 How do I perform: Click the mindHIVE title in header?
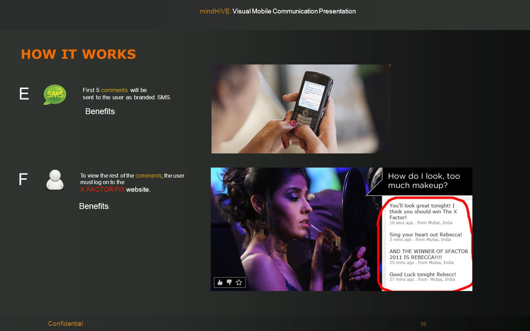215,11
